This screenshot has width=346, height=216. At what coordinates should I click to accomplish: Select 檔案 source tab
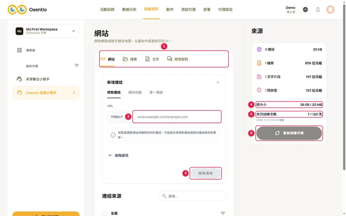(x=130, y=59)
